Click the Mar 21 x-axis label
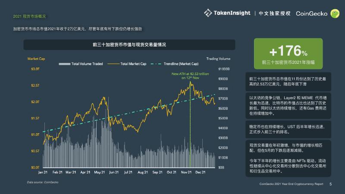This screenshot has height=194, width=345. click(x=71, y=172)
